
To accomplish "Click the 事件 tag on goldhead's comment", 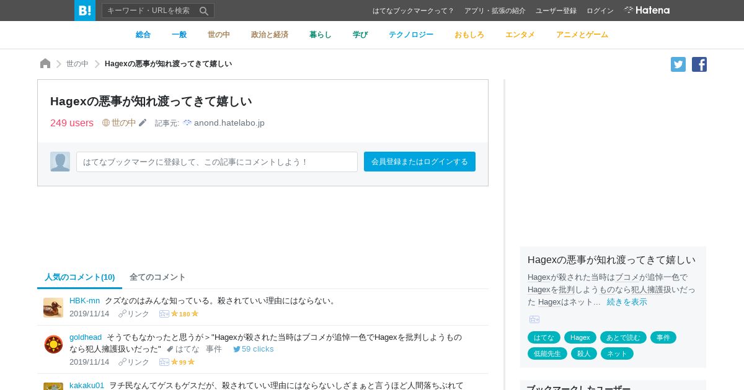I will 214,349.
